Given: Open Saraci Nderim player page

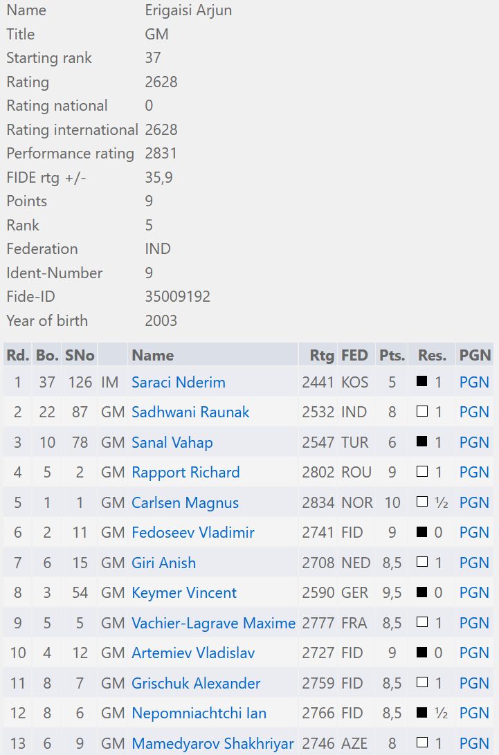Looking at the screenshot, I should click(178, 382).
